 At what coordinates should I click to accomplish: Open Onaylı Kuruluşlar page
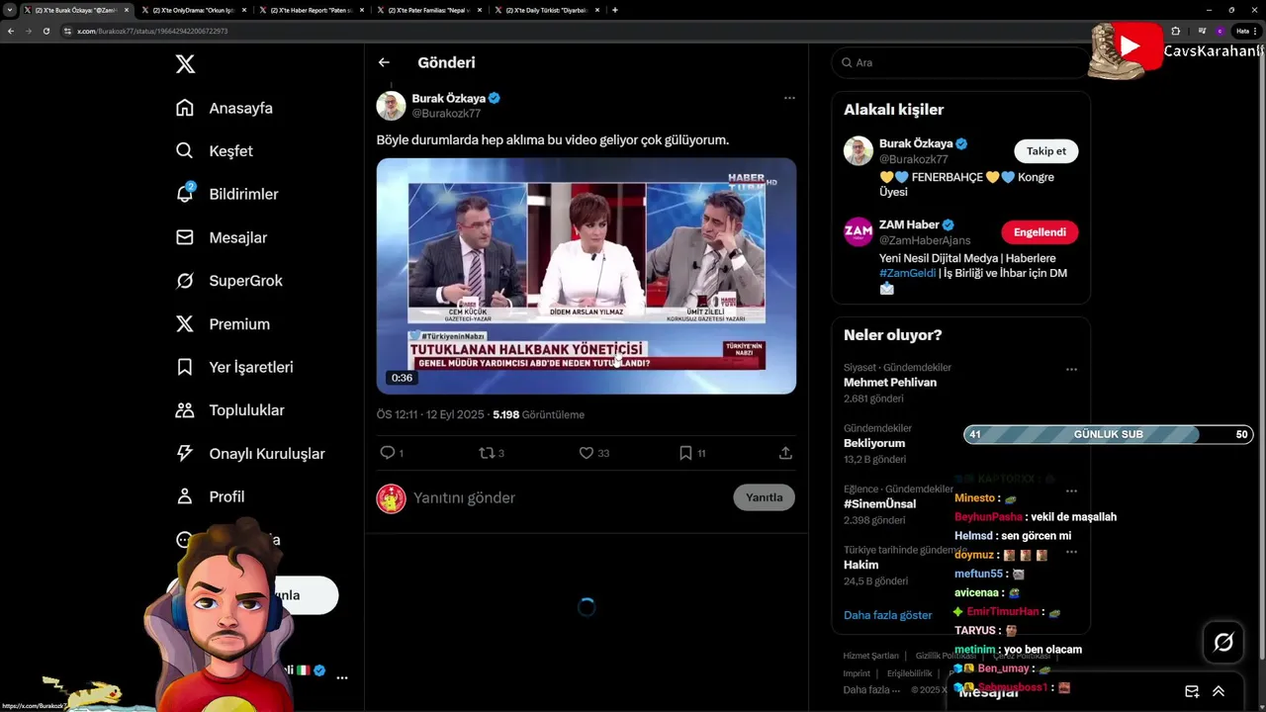(x=250, y=454)
